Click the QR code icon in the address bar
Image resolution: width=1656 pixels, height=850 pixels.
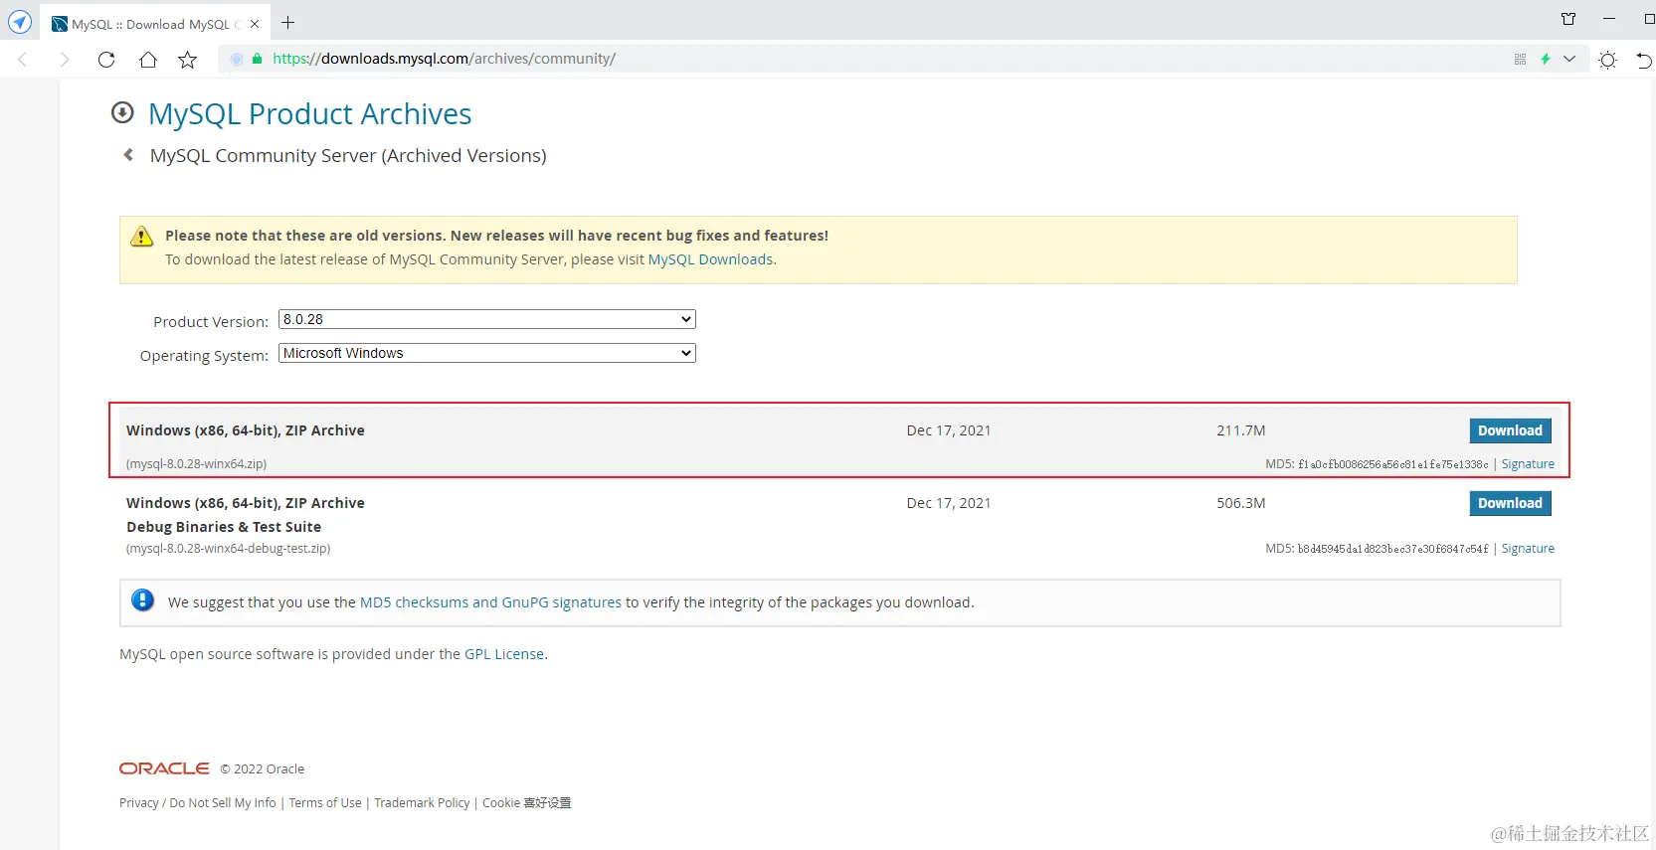(1520, 59)
